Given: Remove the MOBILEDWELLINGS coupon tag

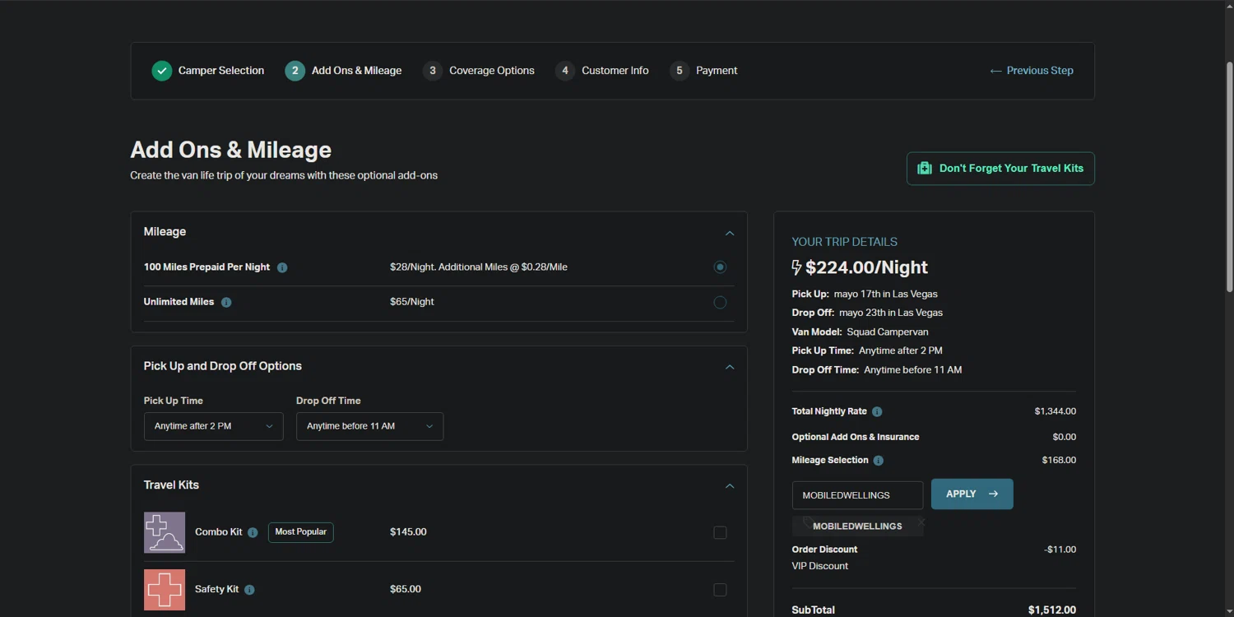Looking at the screenshot, I should (921, 522).
